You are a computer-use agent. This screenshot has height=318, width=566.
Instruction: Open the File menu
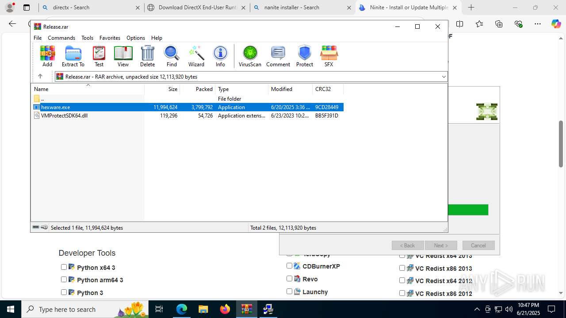coord(38,38)
